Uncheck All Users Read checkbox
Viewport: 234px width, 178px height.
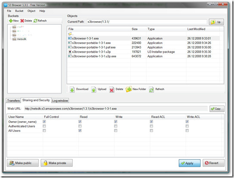coord(80,131)
